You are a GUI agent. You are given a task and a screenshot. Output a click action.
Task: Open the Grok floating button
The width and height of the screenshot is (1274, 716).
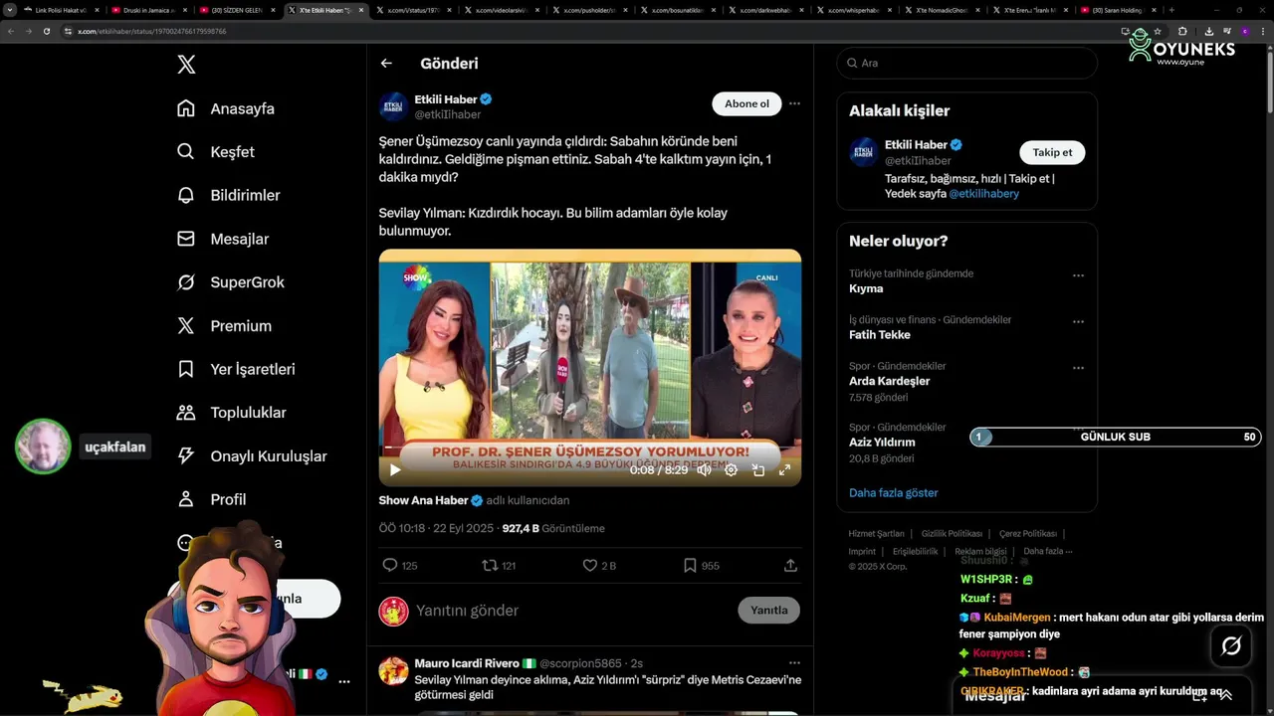click(x=1231, y=646)
